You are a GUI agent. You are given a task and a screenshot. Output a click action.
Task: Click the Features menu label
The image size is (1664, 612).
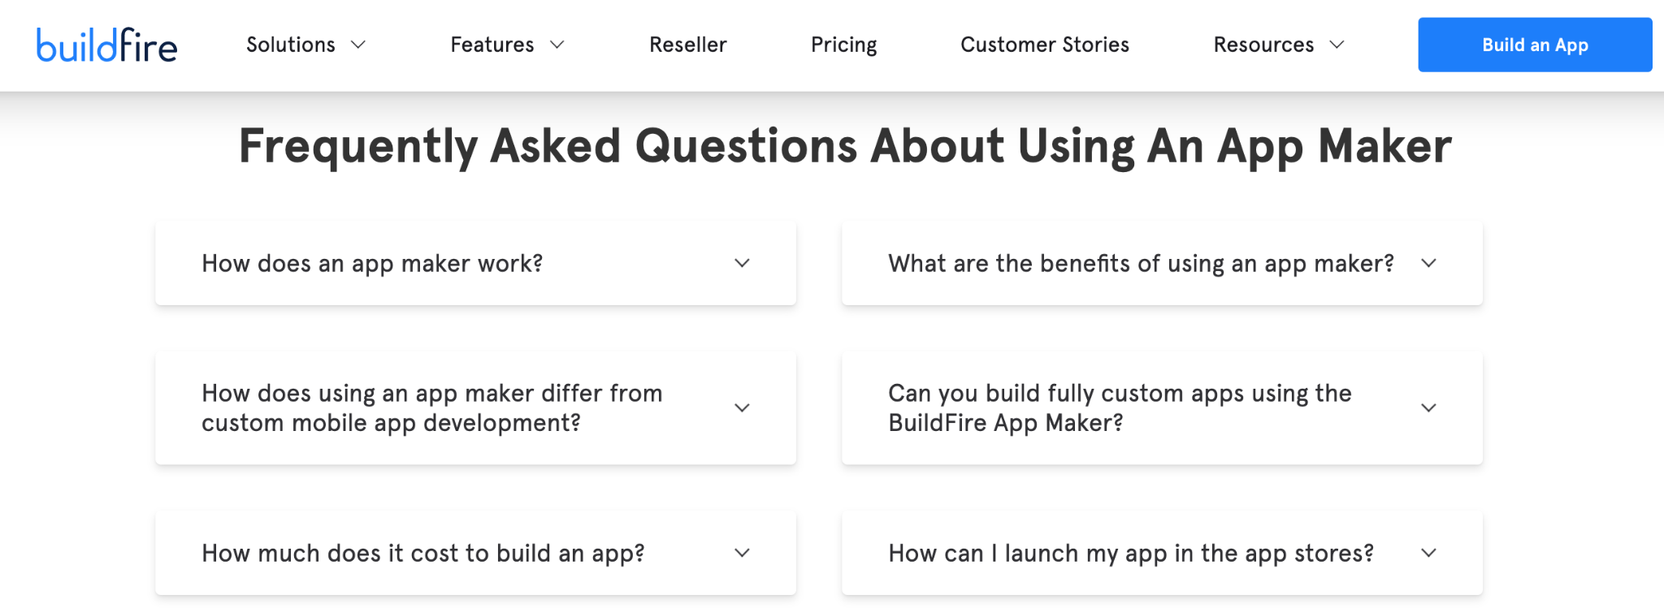(492, 45)
